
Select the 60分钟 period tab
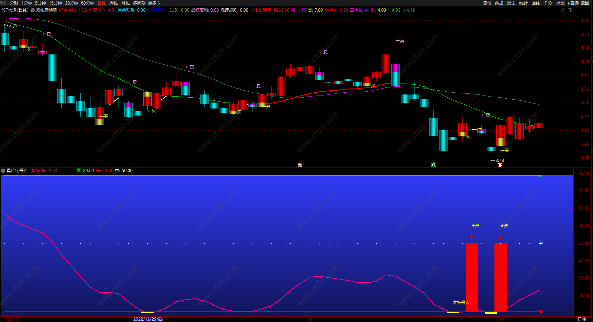[x=88, y=3]
